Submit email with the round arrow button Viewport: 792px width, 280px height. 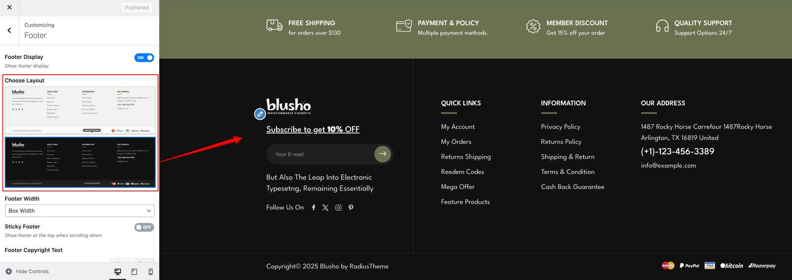click(x=383, y=154)
